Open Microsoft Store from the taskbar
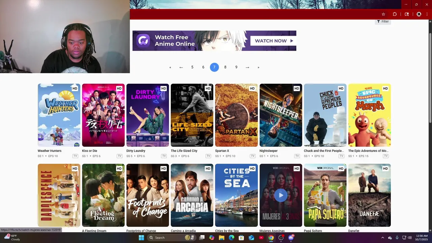The width and height of the screenshot is (432, 243). pyautogui.click(x=241, y=238)
